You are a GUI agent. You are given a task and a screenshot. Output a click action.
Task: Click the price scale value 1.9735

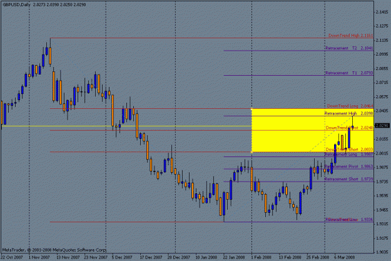coord(382,182)
